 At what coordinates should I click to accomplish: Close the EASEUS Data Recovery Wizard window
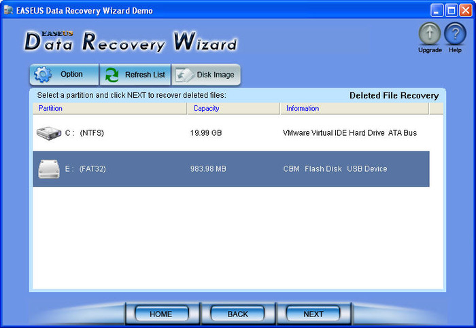465,11
